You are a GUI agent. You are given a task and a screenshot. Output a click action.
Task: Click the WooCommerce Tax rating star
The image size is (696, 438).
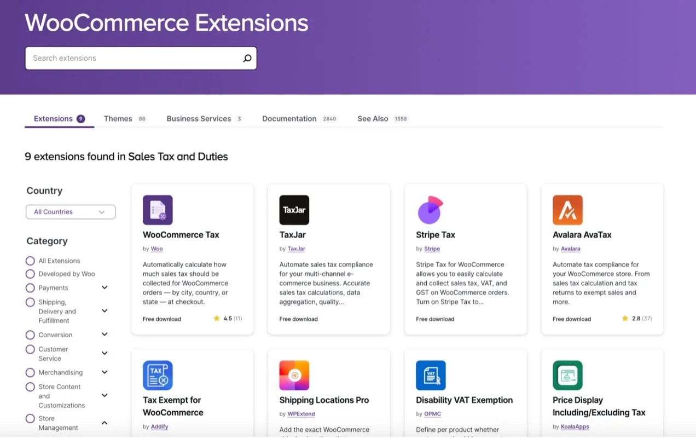point(217,318)
